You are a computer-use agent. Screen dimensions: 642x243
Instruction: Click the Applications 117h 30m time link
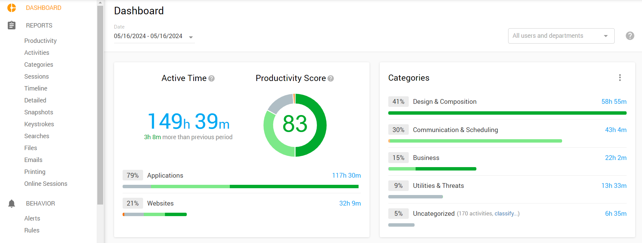(x=346, y=176)
